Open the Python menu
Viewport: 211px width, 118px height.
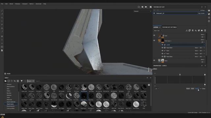point(32,4)
